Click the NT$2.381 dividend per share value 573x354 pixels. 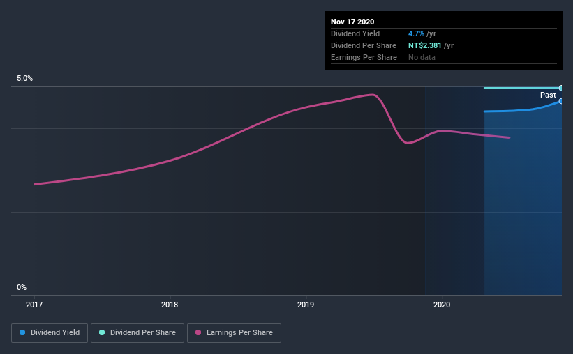(x=424, y=45)
